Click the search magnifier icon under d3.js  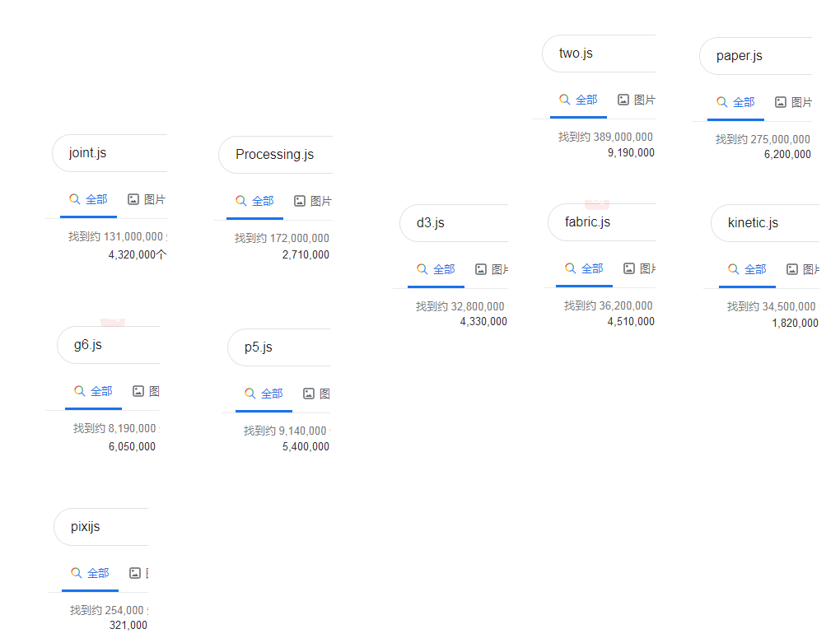pos(422,269)
